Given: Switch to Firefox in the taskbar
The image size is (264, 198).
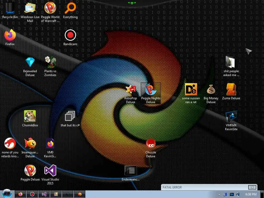Looking at the screenshot, I should point(20,194).
